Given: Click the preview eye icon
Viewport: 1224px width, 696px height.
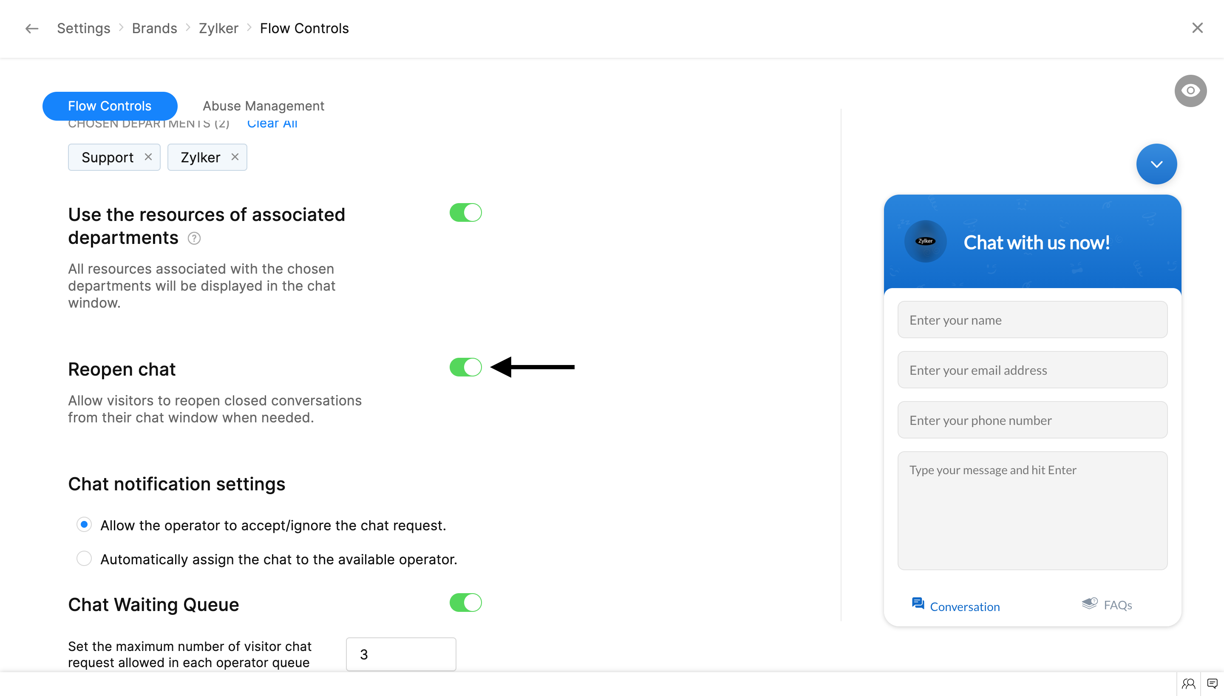Looking at the screenshot, I should 1190,91.
